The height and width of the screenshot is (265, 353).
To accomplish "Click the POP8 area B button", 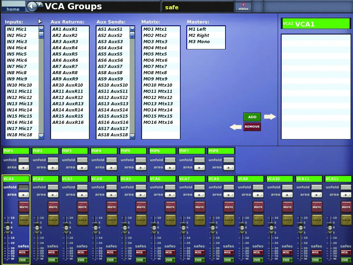I will coord(229,168).
